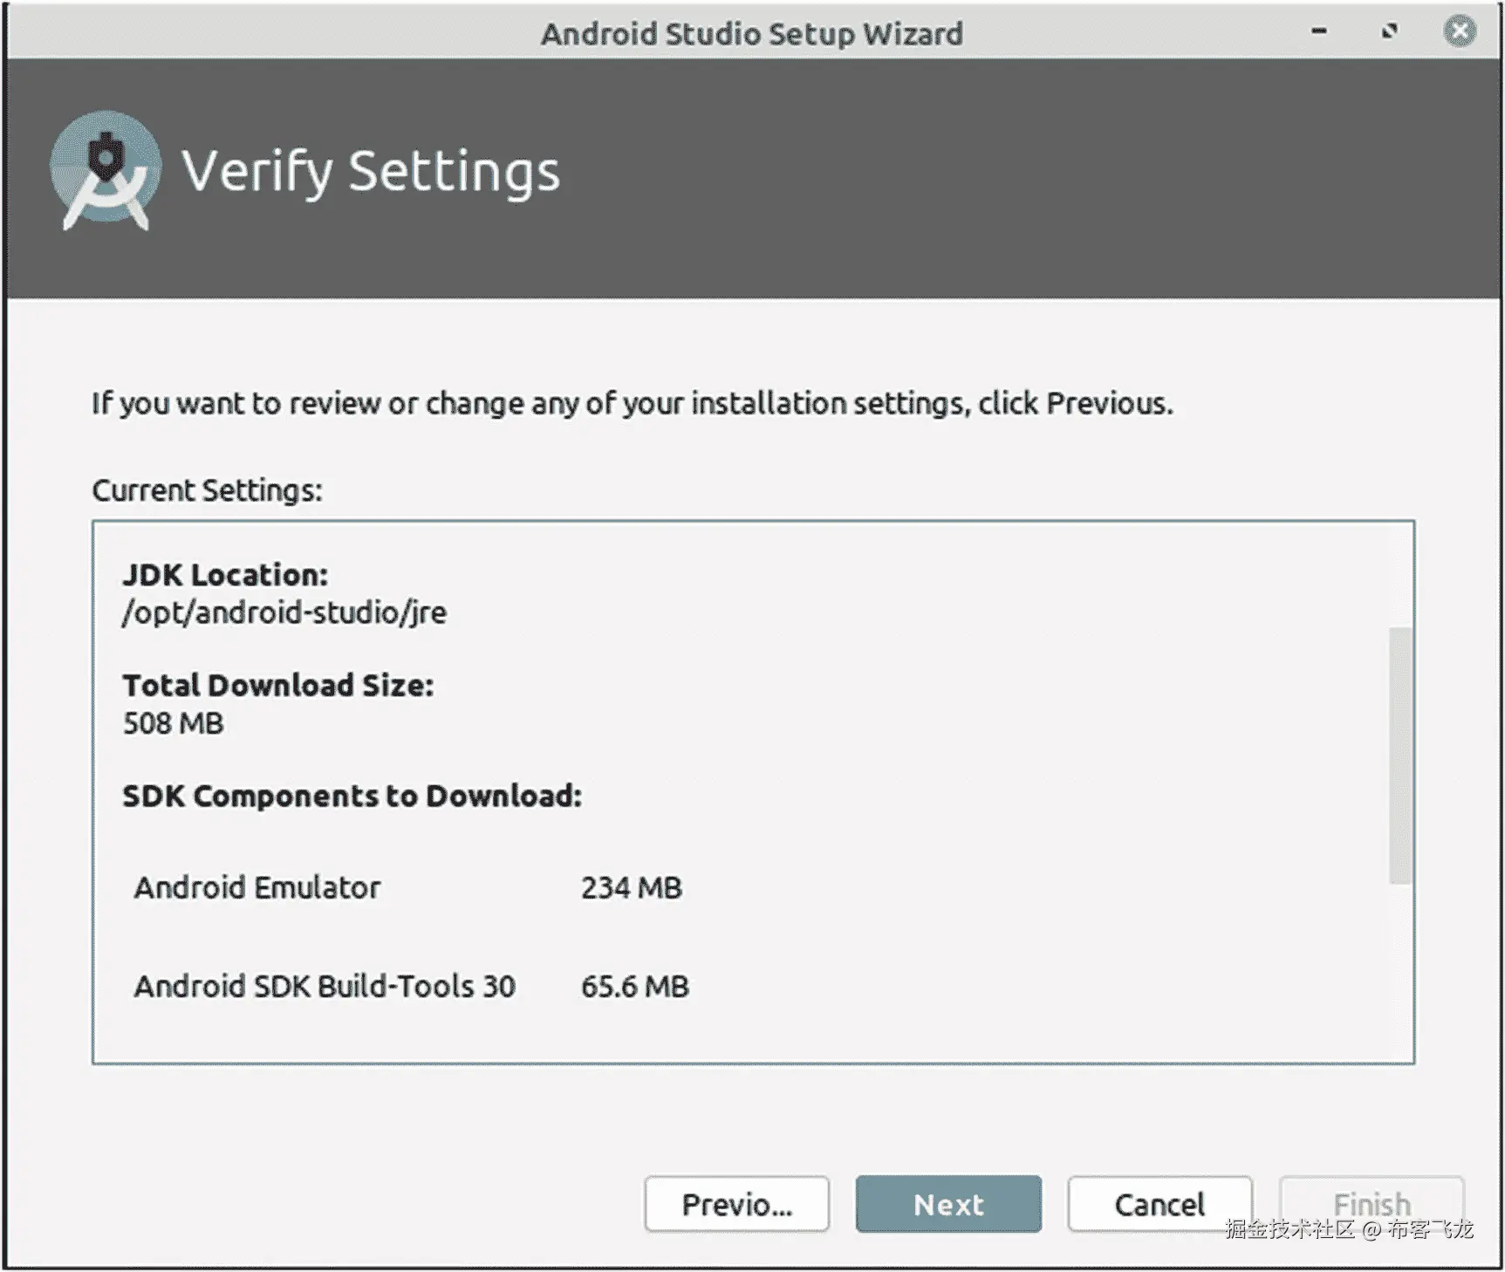Click the Android Studio Setup Wizard title bar
Image resolution: width=1505 pixels, height=1272 pixels.
751,33
